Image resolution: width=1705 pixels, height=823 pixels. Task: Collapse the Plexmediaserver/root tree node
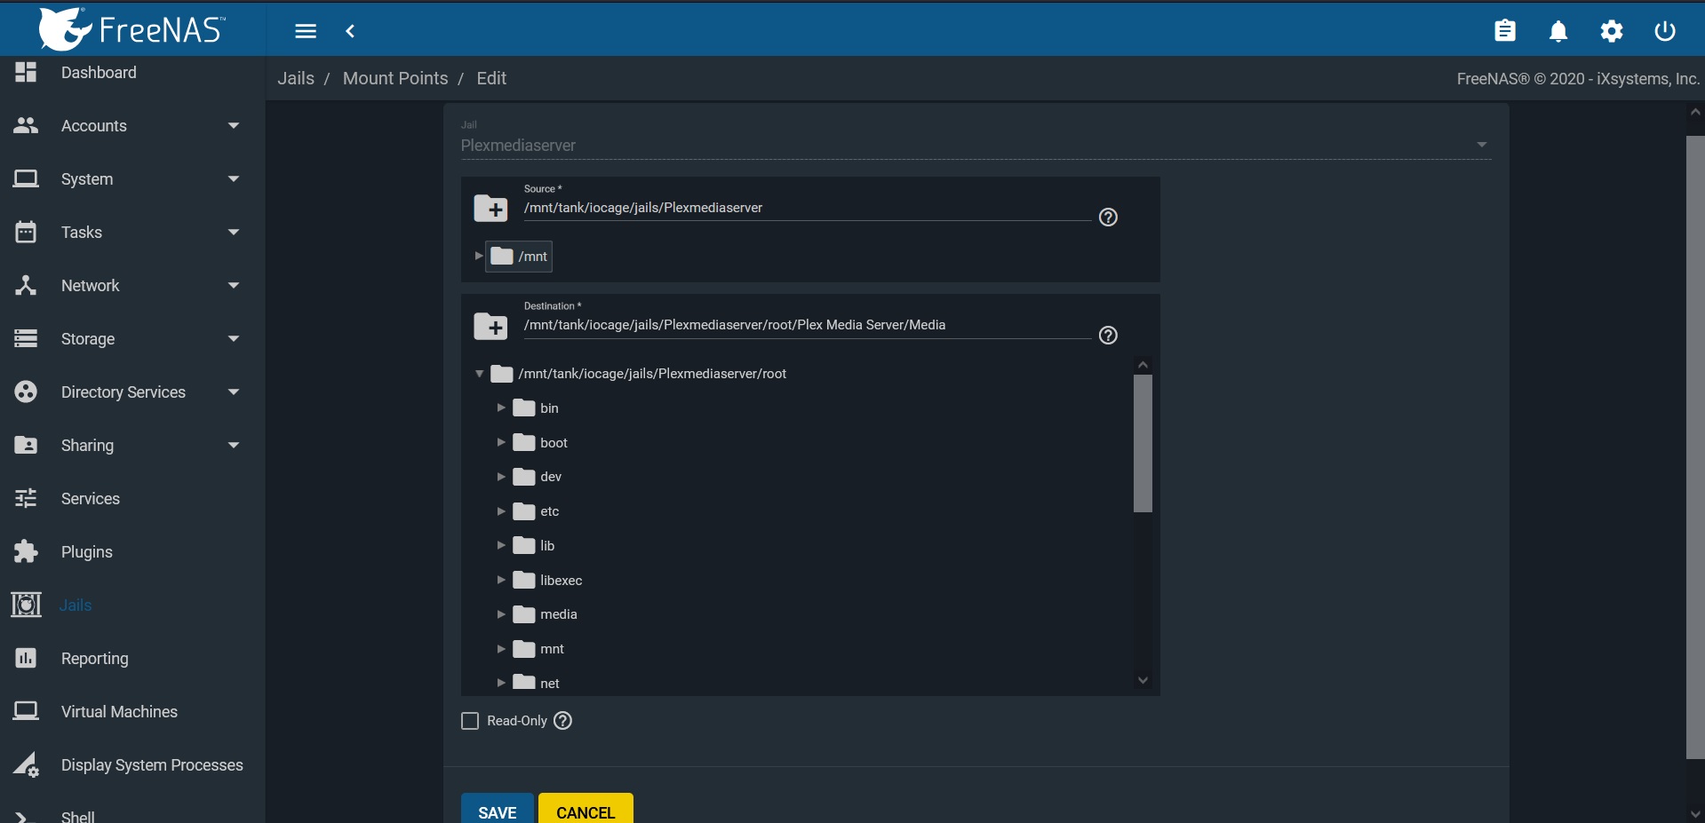479,374
